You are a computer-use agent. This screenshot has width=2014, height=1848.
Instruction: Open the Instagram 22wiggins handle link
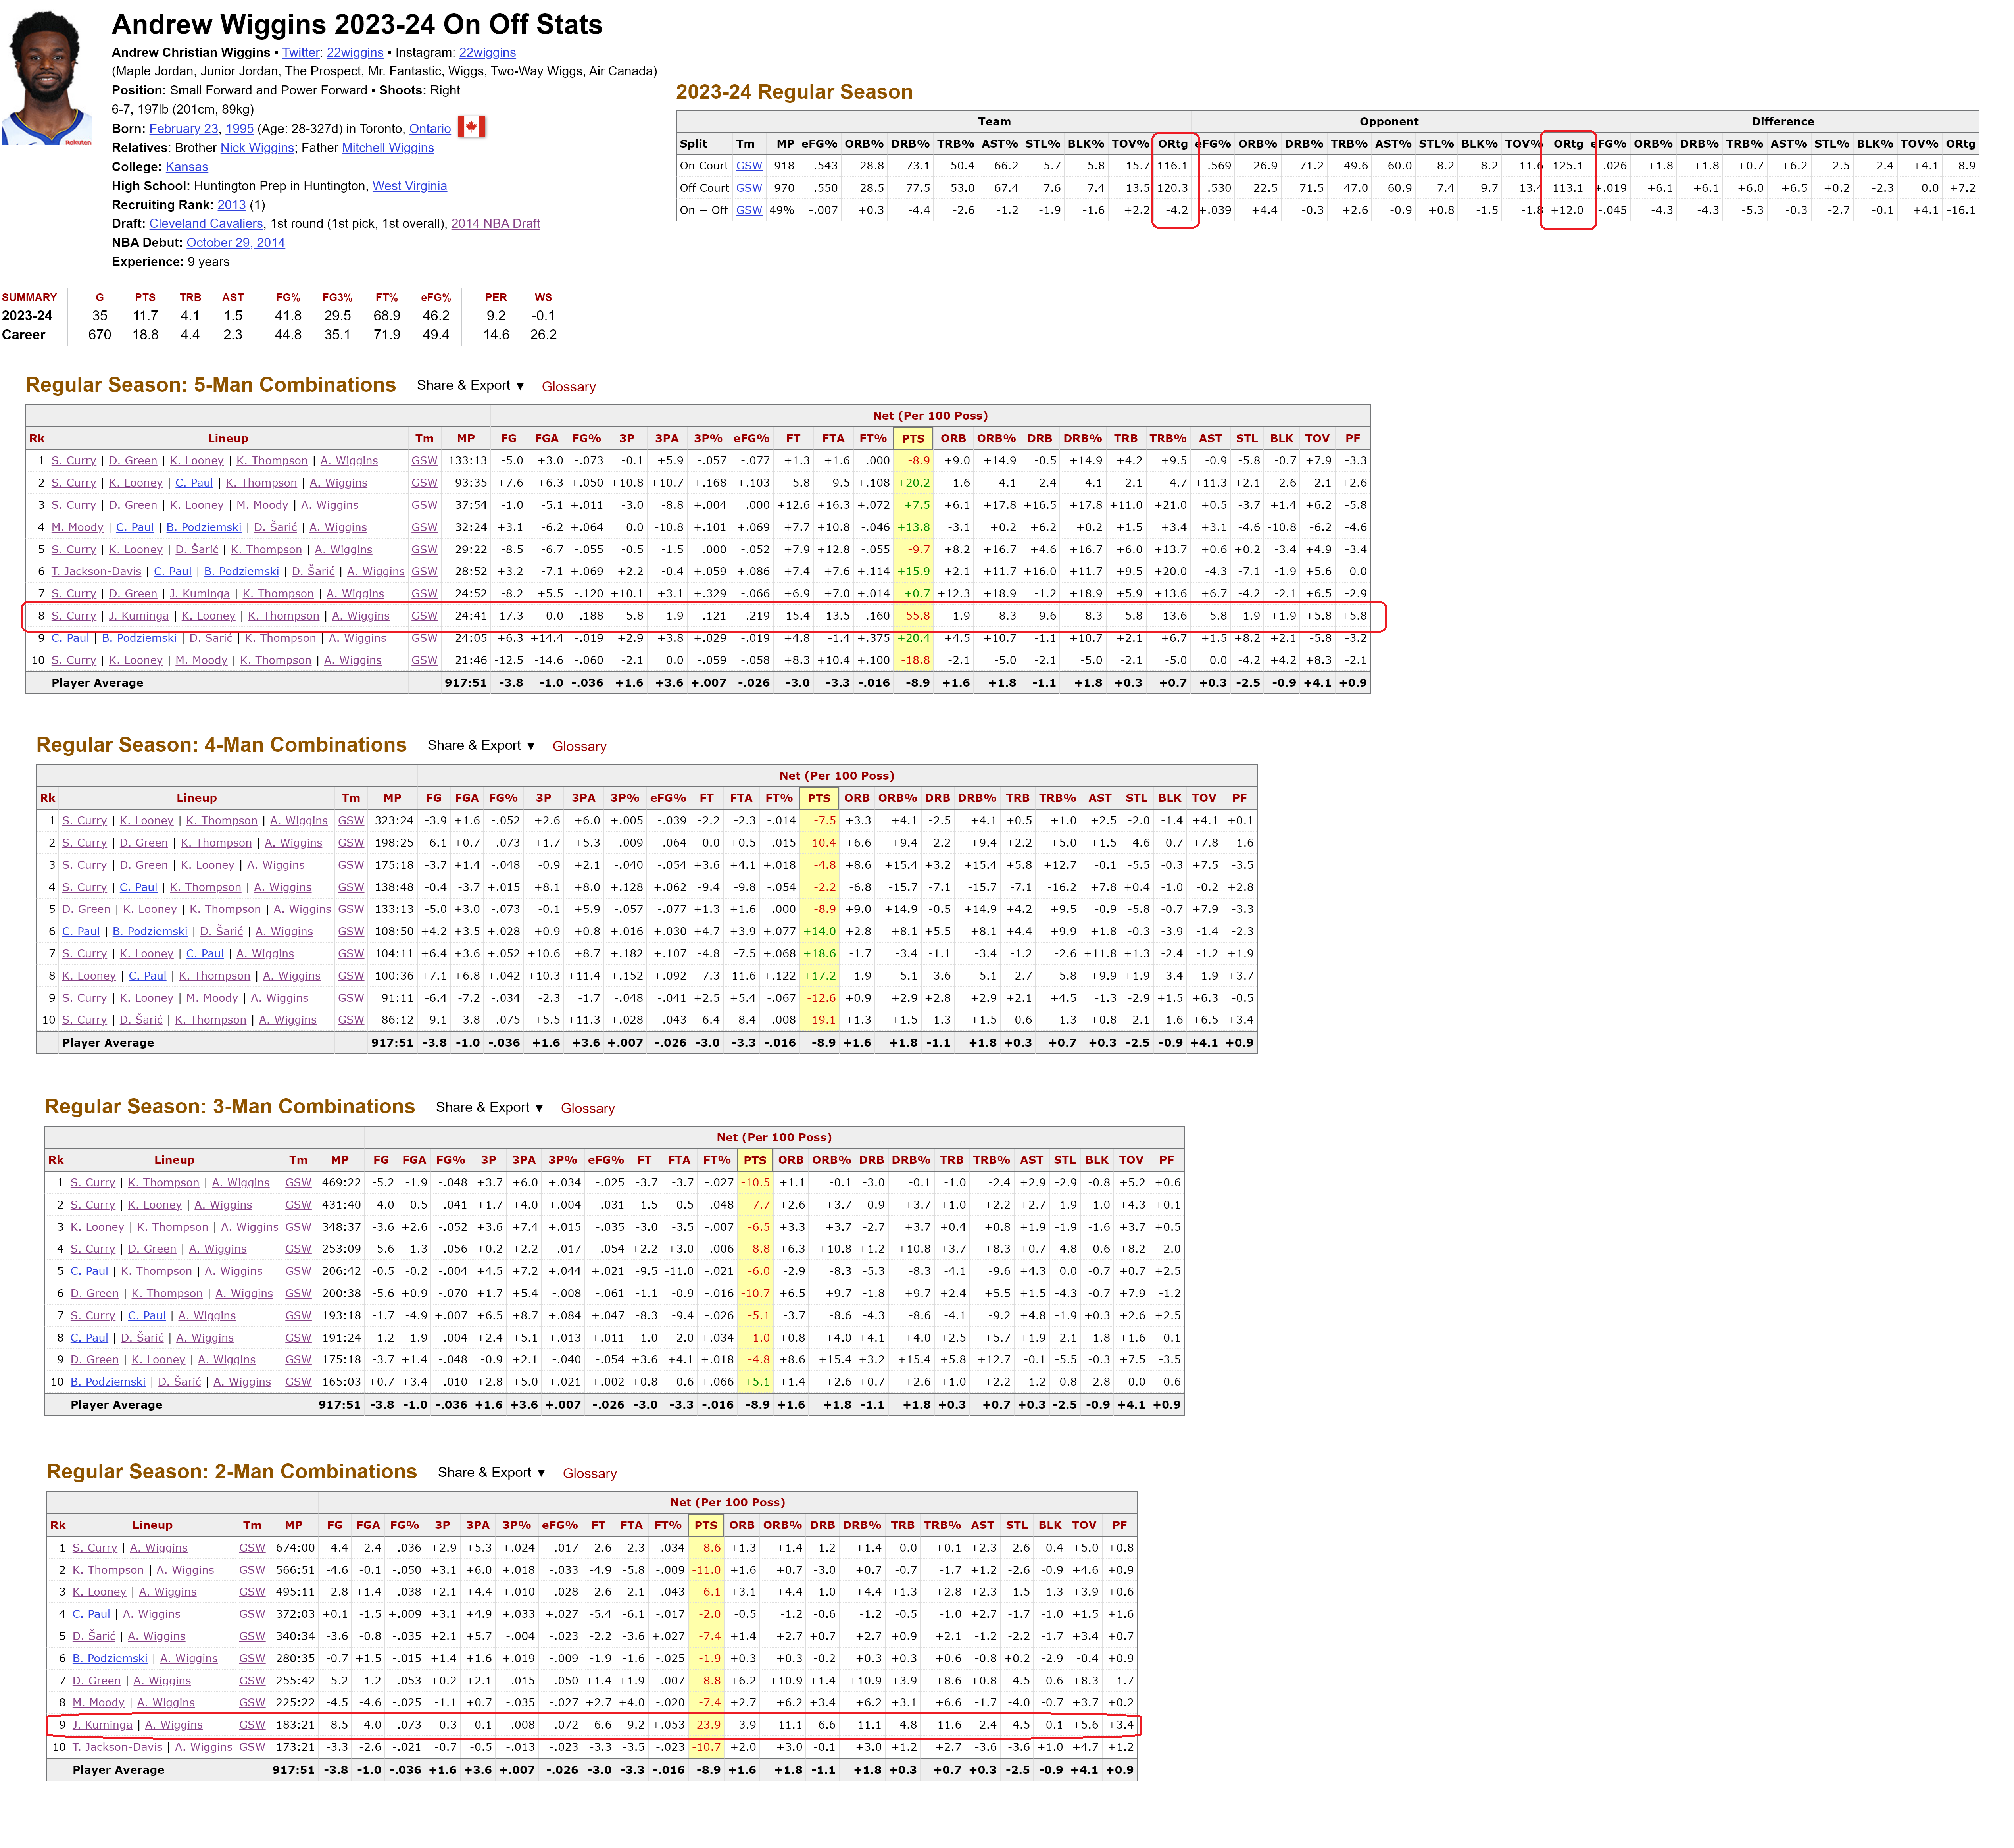tap(488, 53)
